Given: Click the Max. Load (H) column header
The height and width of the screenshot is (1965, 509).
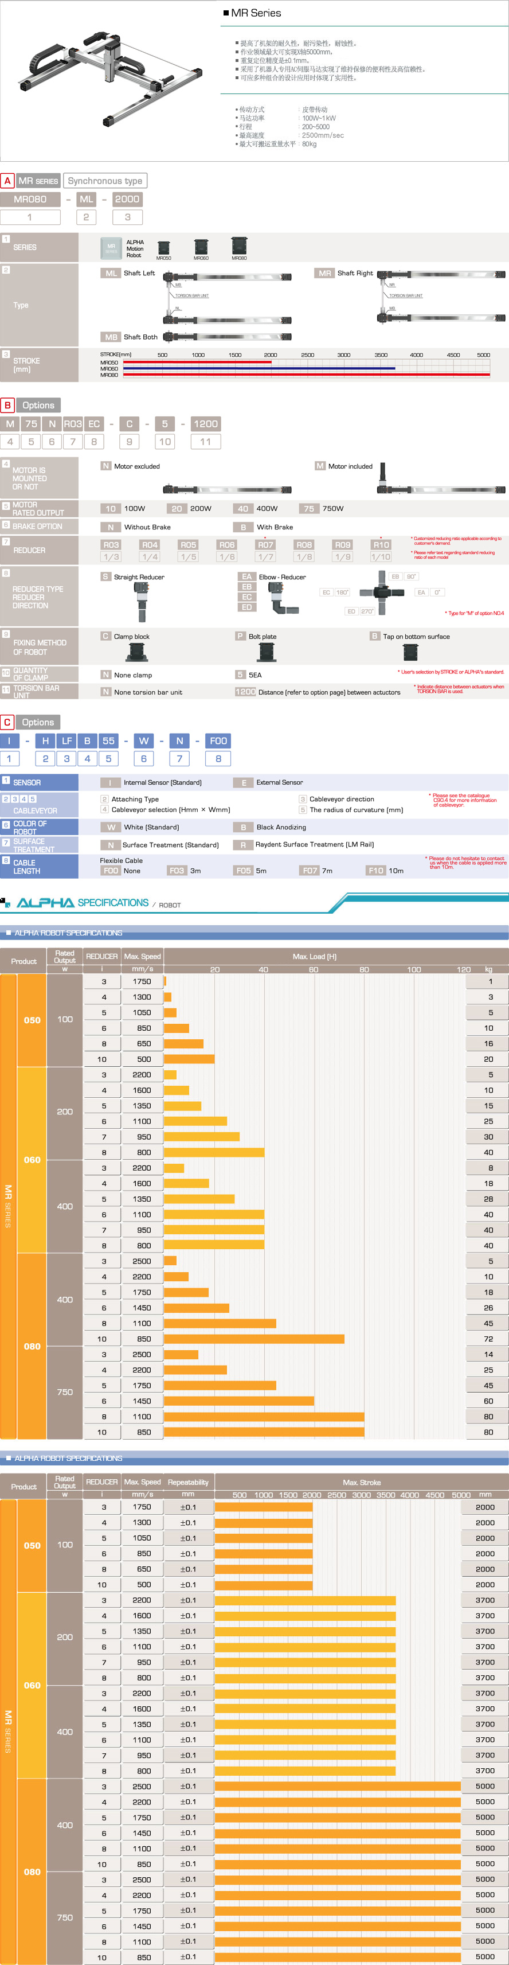Looking at the screenshot, I should pyautogui.click(x=315, y=957).
